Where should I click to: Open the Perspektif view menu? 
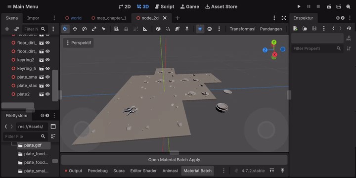(78, 43)
